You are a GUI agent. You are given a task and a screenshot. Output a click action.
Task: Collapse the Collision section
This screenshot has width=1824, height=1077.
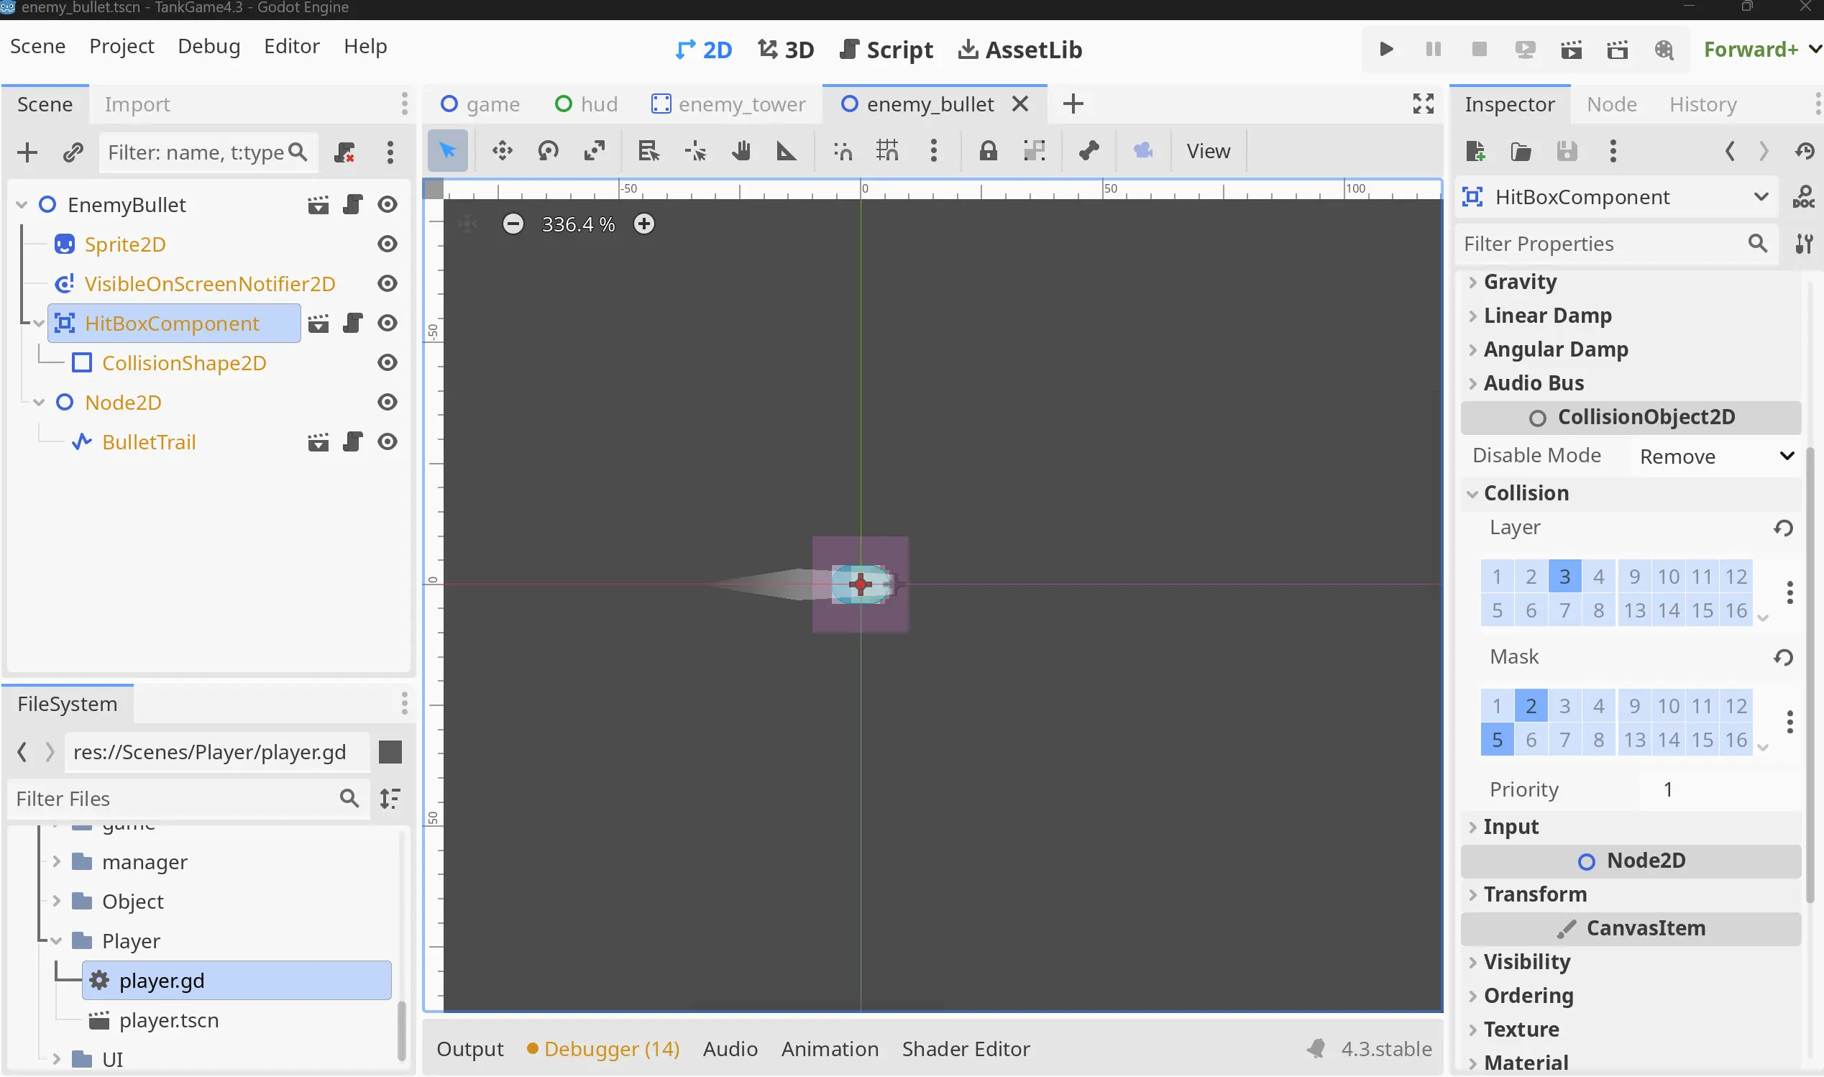(x=1631, y=493)
